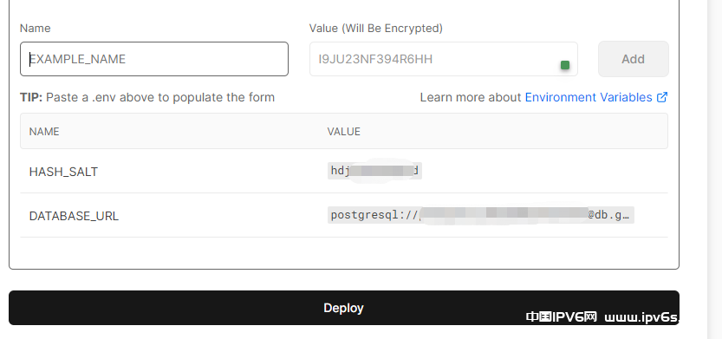Click the NAME column header
This screenshot has width=722, height=339.
tap(44, 132)
